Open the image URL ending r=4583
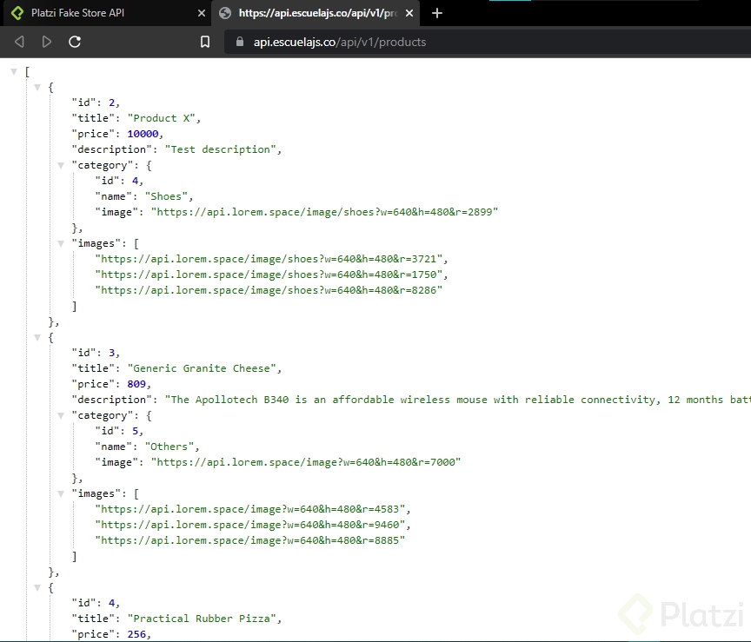 click(249, 509)
